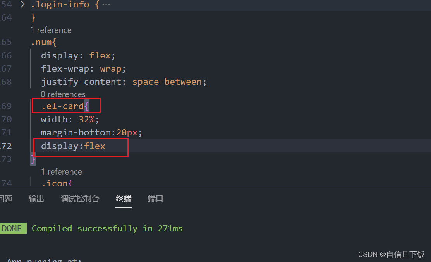Image resolution: width=431 pixels, height=262 pixels.
Task: Place cursor on the flex-wrap property
Action: click(62, 68)
